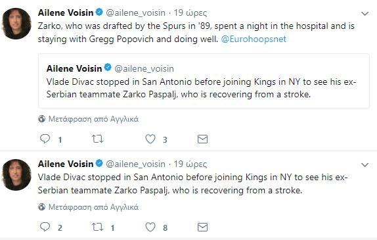Translate the second tweet from English

tap(93, 207)
